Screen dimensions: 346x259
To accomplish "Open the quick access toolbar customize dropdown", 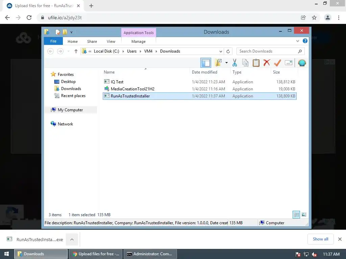I will (72, 32).
